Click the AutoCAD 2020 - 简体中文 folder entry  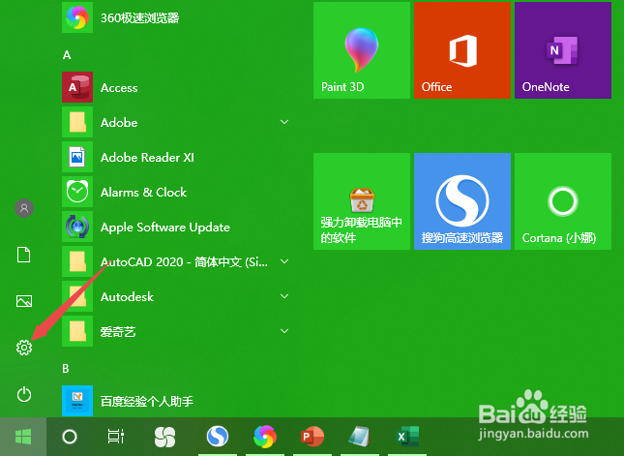click(x=177, y=261)
